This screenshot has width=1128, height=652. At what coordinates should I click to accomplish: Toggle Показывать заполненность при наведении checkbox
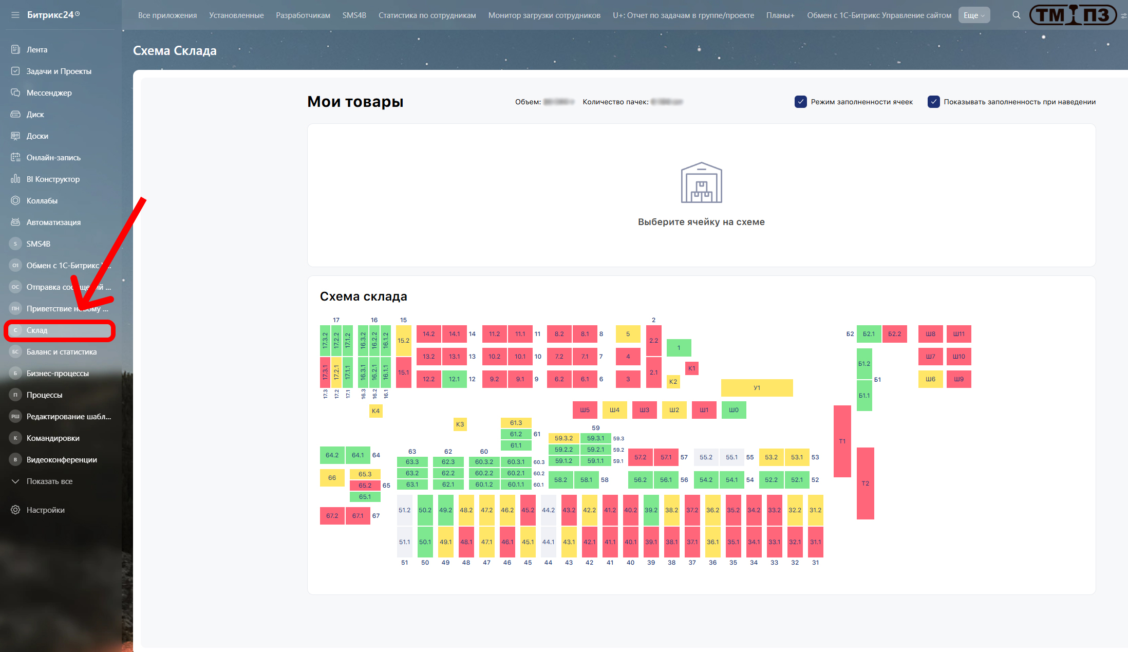point(933,102)
